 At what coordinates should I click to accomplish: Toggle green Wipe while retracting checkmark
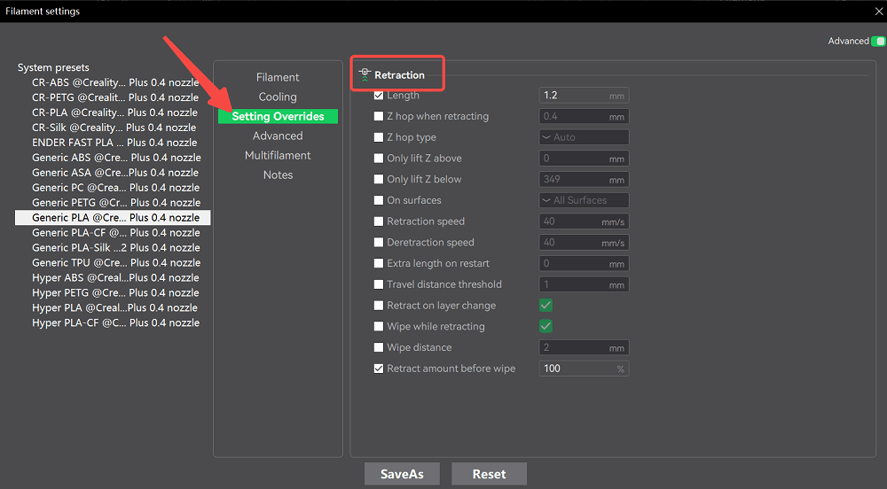point(546,327)
